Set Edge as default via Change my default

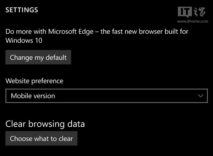click(x=38, y=57)
